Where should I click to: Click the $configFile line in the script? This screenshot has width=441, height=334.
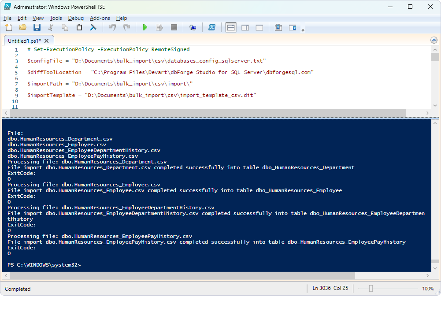pyautogui.click(x=146, y=61)
